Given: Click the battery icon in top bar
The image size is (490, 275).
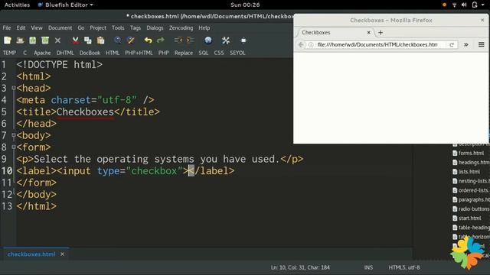Looking at the screenshot, I should (x=475, y=5).
